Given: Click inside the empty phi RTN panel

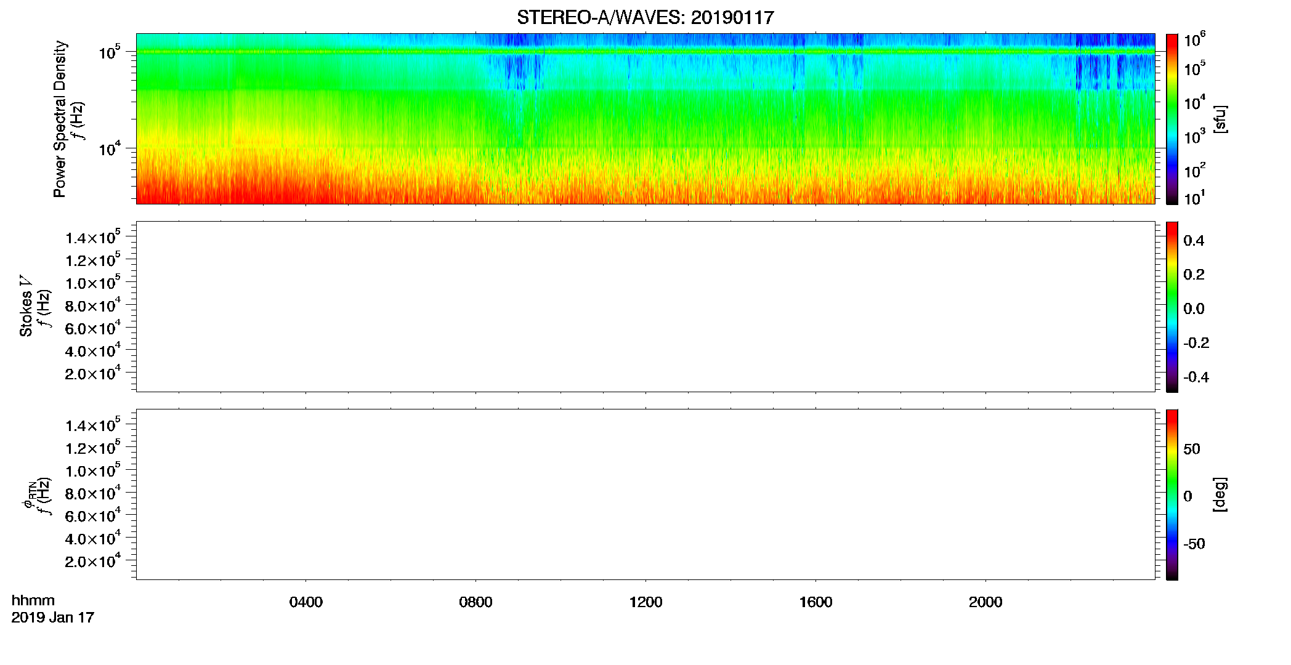Looking at the screenshot, I should click(x=645, y=494).
